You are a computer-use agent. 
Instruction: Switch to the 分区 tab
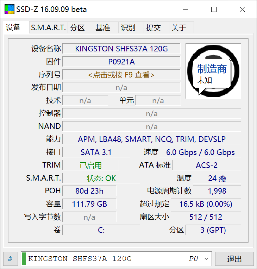(x=80, y=27)
